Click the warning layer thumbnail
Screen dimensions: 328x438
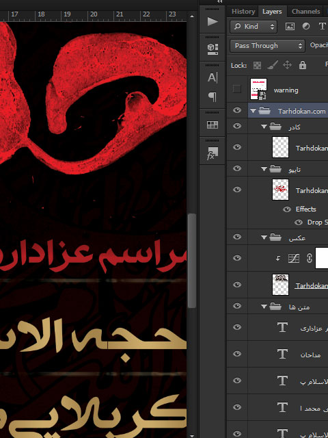tap(258, 89)
